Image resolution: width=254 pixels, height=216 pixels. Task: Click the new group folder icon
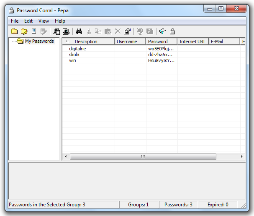(x=14, y=31)
